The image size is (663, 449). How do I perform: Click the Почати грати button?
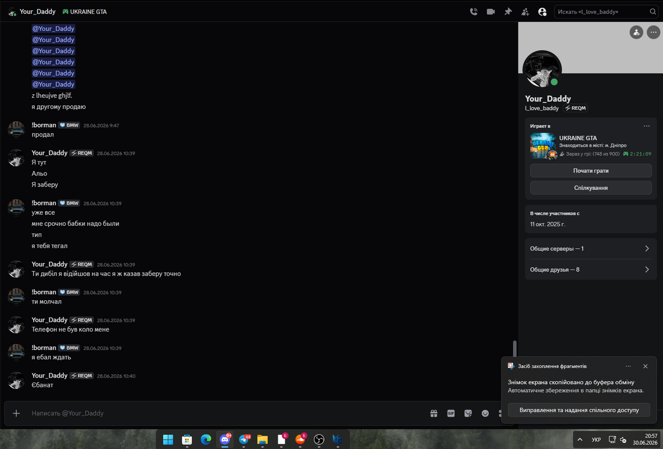[x=590, y=170]
